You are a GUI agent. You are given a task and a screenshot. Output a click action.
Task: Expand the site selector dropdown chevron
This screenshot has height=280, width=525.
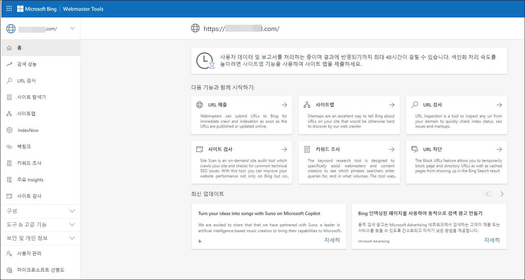pyautogui.click(x=72, y=28)
